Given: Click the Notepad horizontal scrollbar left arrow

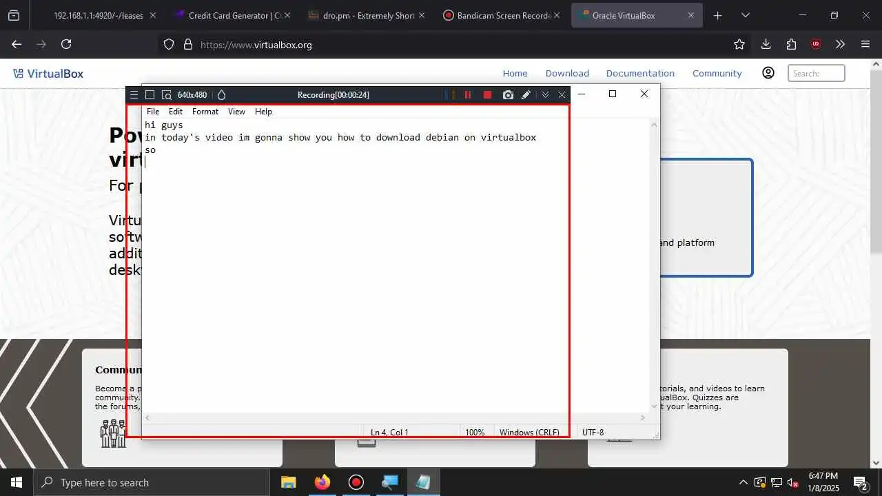Looking at the screenshot, I should coord(148,417).
